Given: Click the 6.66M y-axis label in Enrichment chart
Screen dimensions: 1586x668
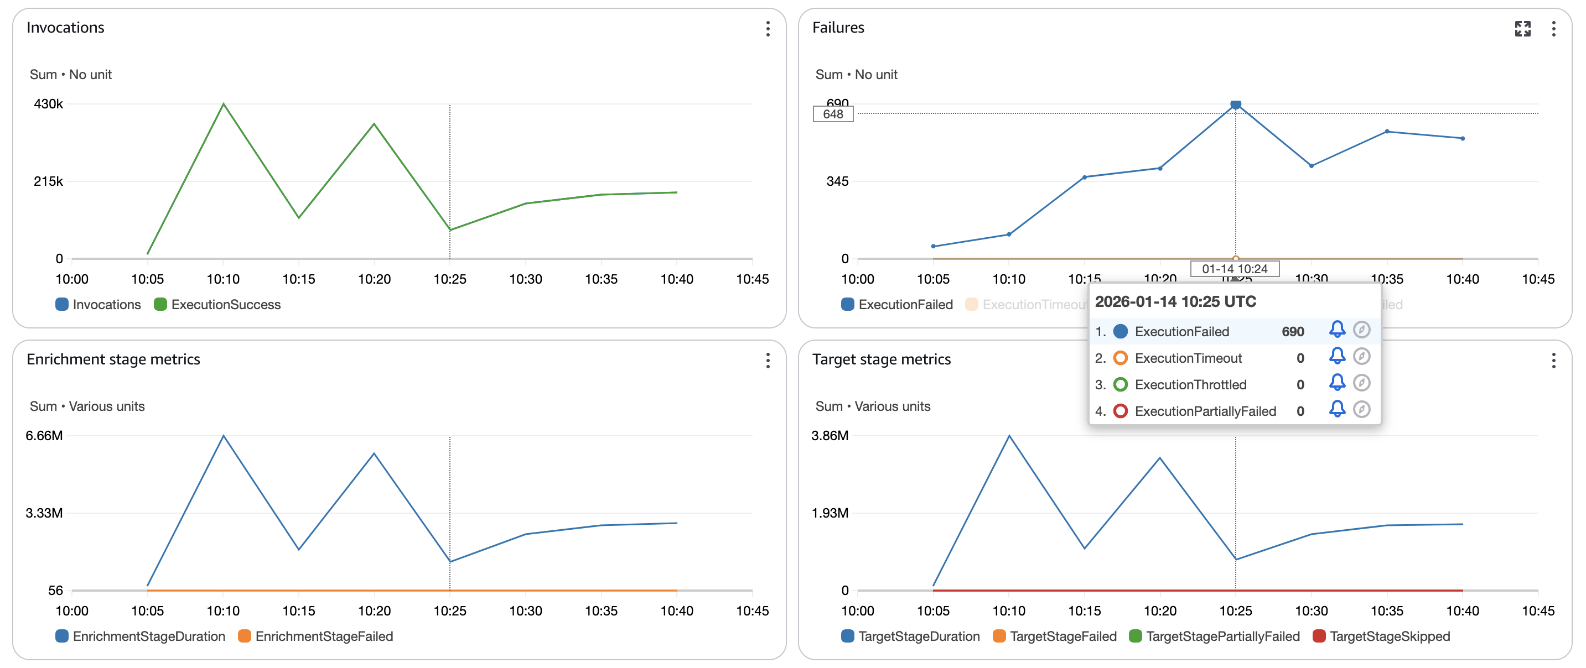Looking at the screenshot, I should 44,436.
